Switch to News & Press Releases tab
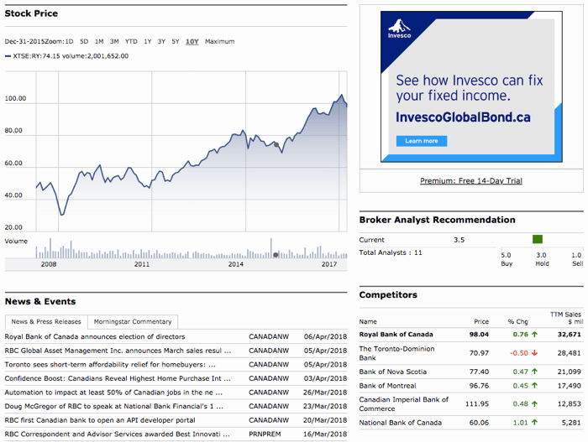This screenshot has height=442, width=588. pyautogui.click(x=46, y=321)
